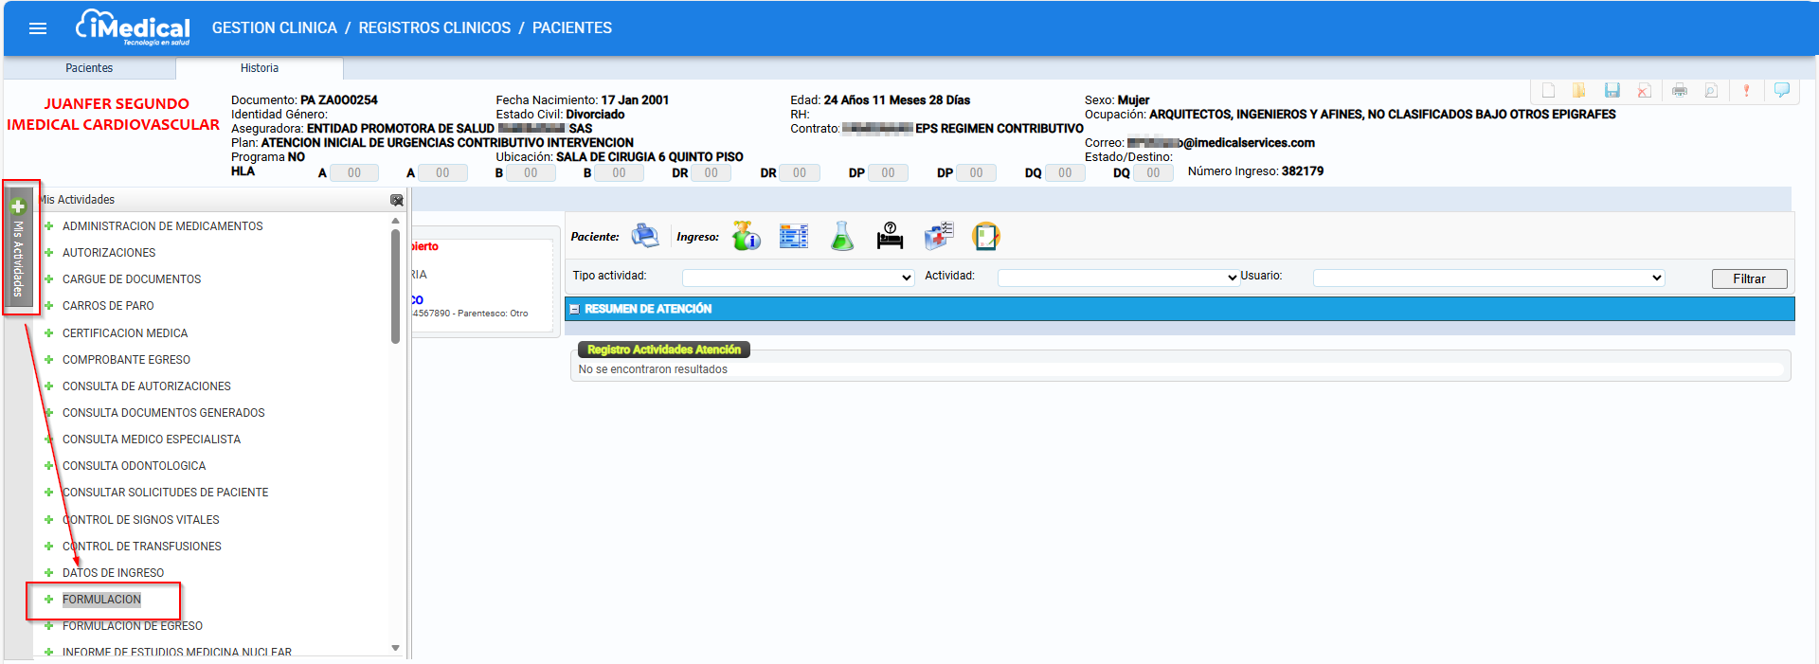
Task: Click the green laboratory flask icon
Action: point(842,236)
